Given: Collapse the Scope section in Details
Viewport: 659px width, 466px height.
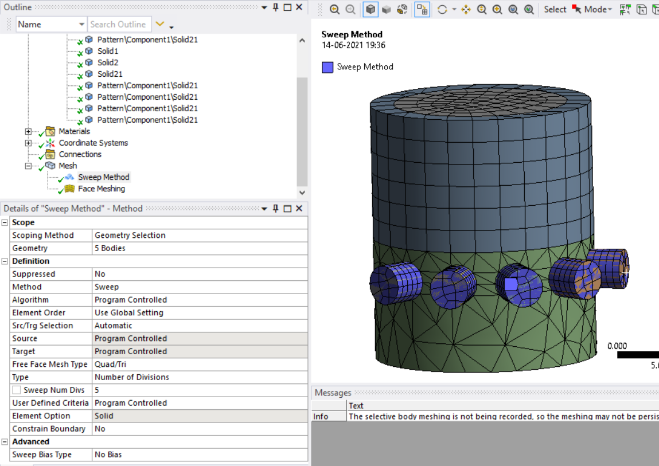Looking at the screenshot, I should pos(5,222).
